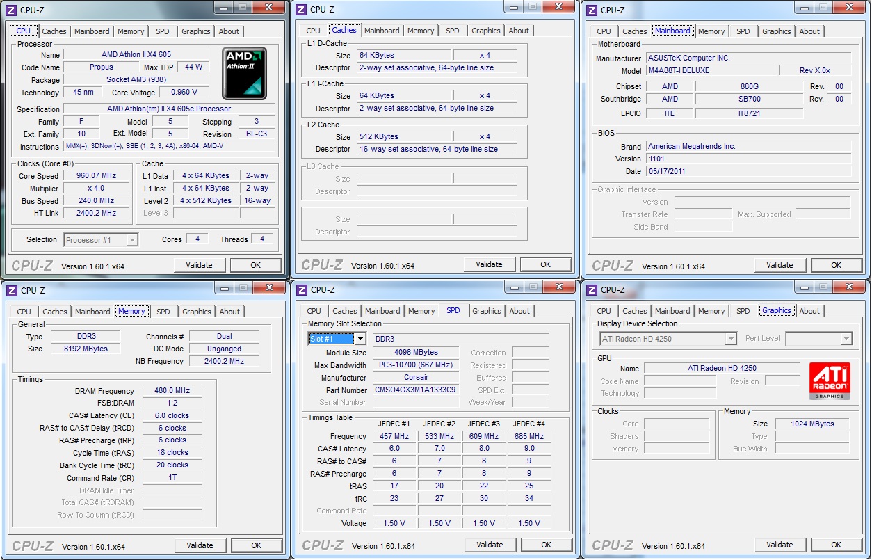
Task: Click the BIOS brand 'American Megatrends Inc.'
Action: click(x=748, y=147)
